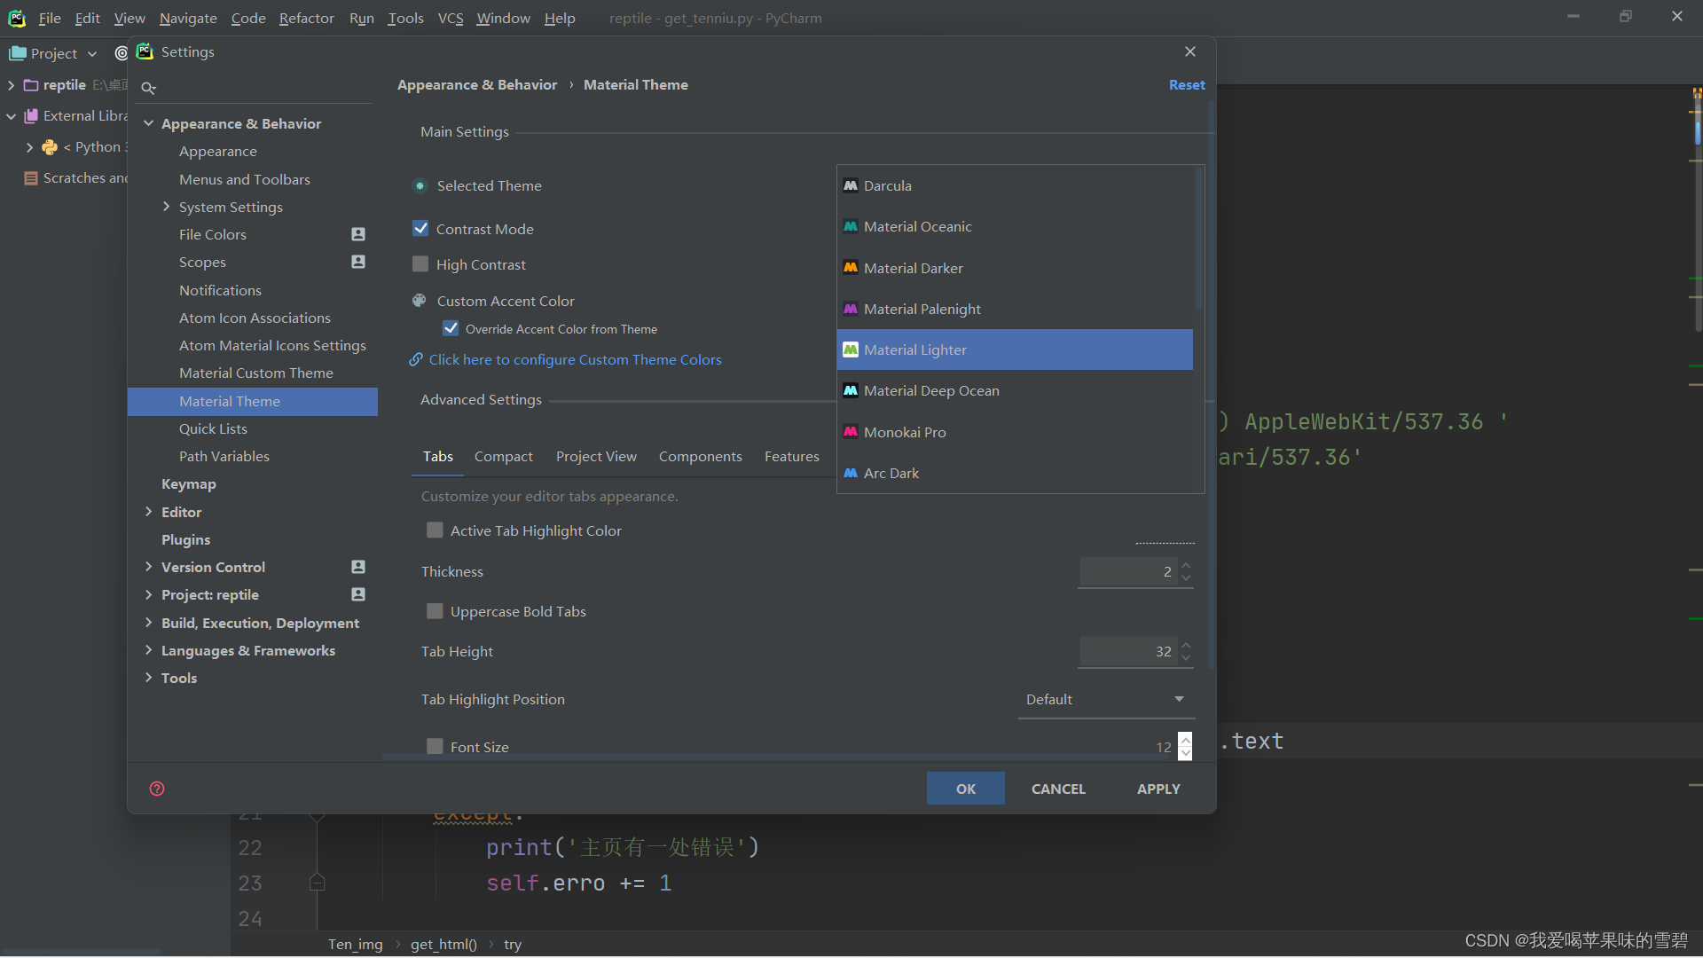
Task: Expand the Editor settings section
Action: point(148,512)
